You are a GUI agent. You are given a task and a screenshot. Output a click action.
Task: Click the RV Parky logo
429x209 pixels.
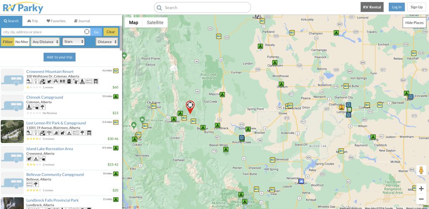coord(23,7)
